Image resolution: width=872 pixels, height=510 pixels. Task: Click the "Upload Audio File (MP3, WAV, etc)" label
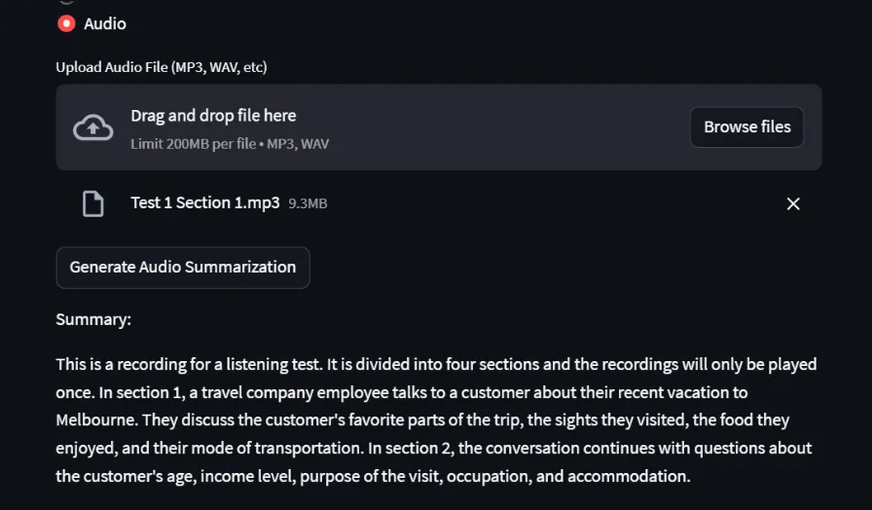pos(162,67)
